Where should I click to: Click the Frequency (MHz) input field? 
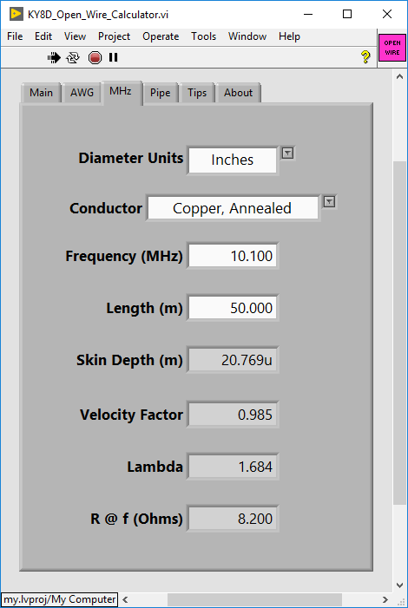(x=233, y=256)
